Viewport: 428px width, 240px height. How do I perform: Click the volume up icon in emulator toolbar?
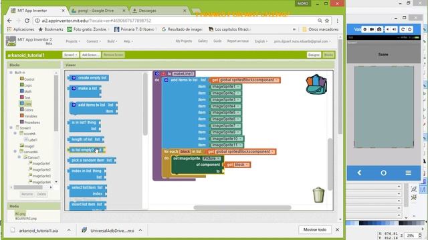(x=394, y=29)
